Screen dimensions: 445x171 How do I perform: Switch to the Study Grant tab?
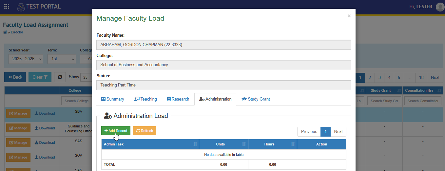coord(256,99)
